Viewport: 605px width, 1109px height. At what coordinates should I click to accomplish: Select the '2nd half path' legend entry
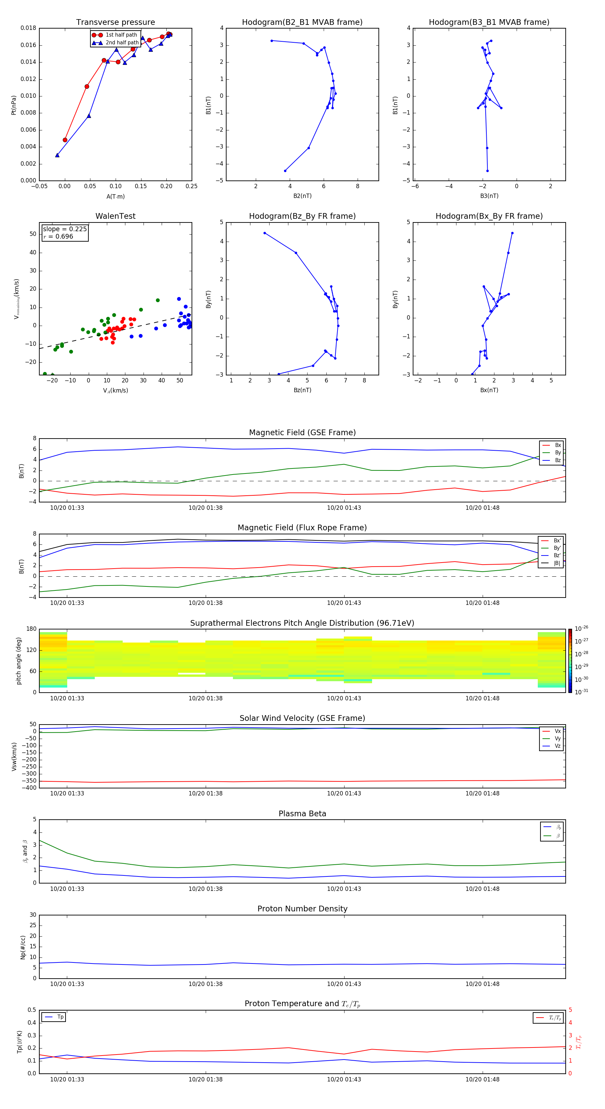(116, 43)
